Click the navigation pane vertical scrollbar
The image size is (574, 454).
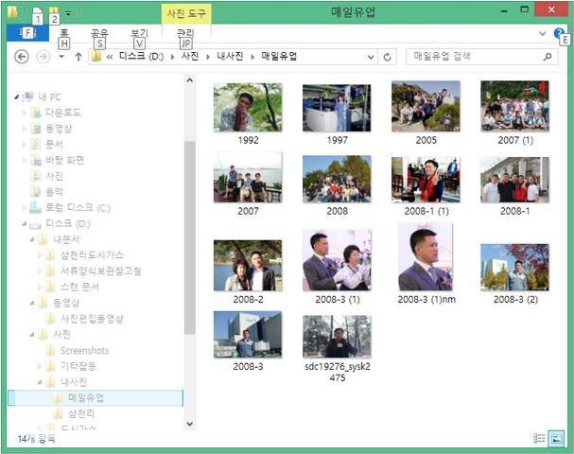(189, 236)
